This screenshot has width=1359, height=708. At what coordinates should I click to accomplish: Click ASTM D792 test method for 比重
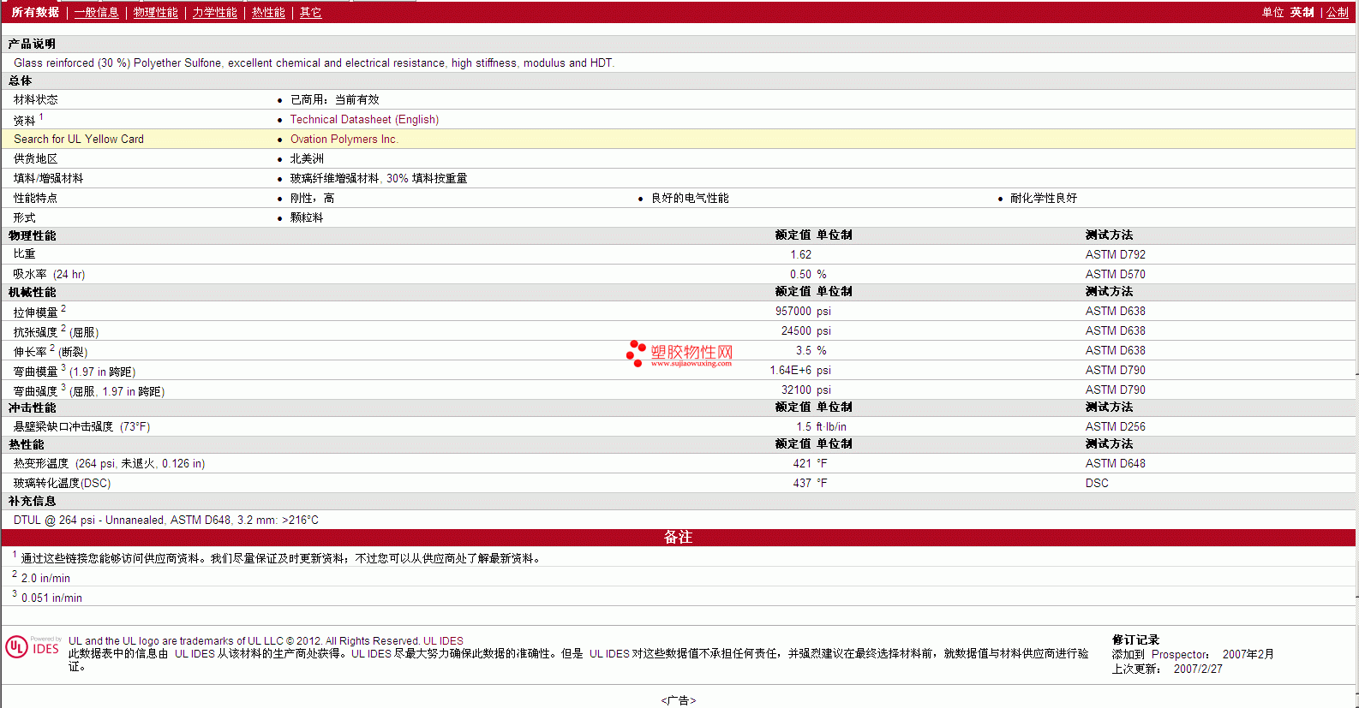[x=1116, y=255]
